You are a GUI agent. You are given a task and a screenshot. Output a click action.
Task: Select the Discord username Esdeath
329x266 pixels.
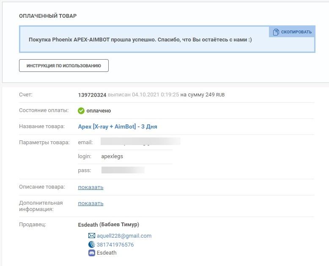pyautogui.click(x=107, y=253)
